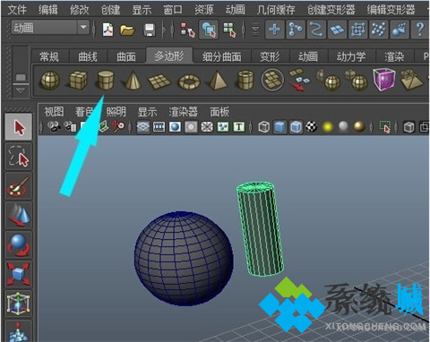Screen dimensions: 430x342
Task: Open the shelf options dropdown arrow
Action: pyautogui.click(x=21, y=90)
